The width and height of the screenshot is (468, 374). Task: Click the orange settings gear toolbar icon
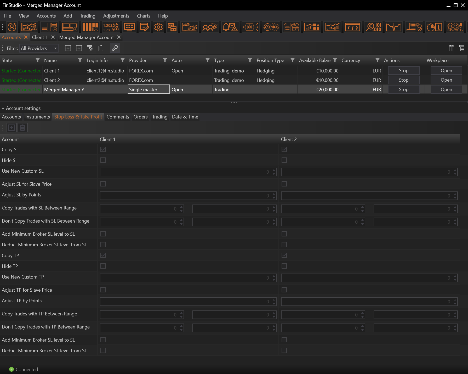point(158,27)
